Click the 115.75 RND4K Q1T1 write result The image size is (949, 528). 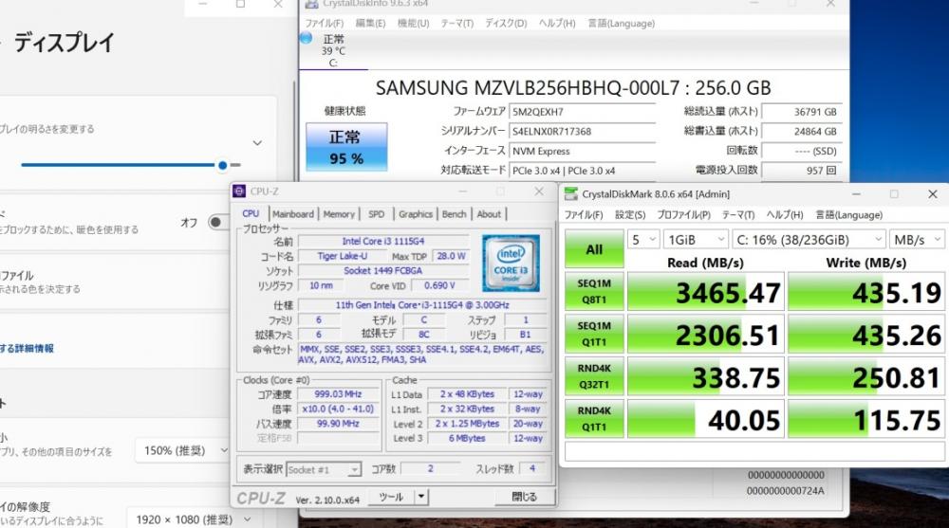[x=866, y=420]
